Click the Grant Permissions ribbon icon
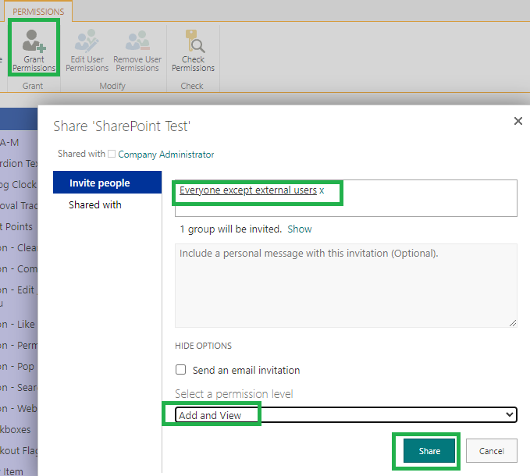The height and width of the screenshot is (476, 530). [34, 41]
